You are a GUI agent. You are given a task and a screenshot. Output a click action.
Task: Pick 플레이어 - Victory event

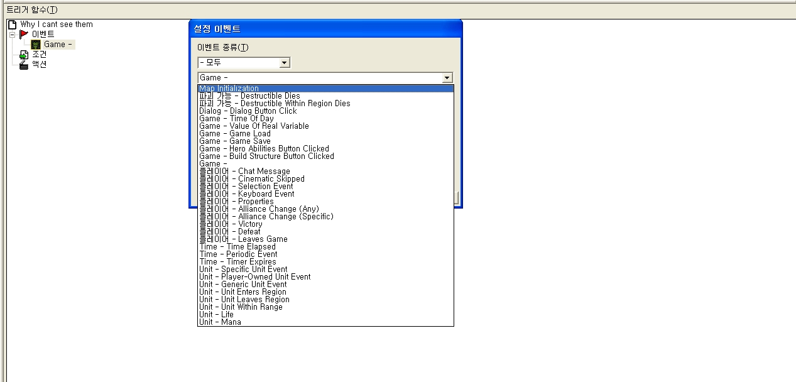[x=325, y=224]
